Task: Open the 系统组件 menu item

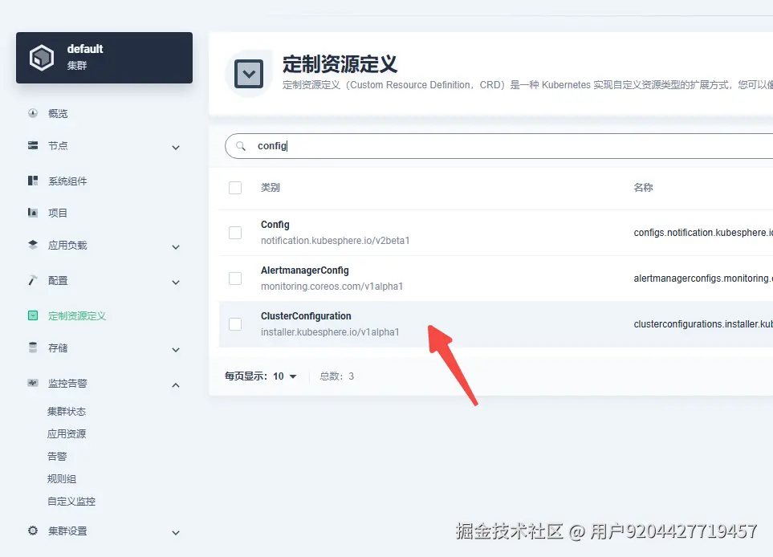Action: click(x=67, y=181)
